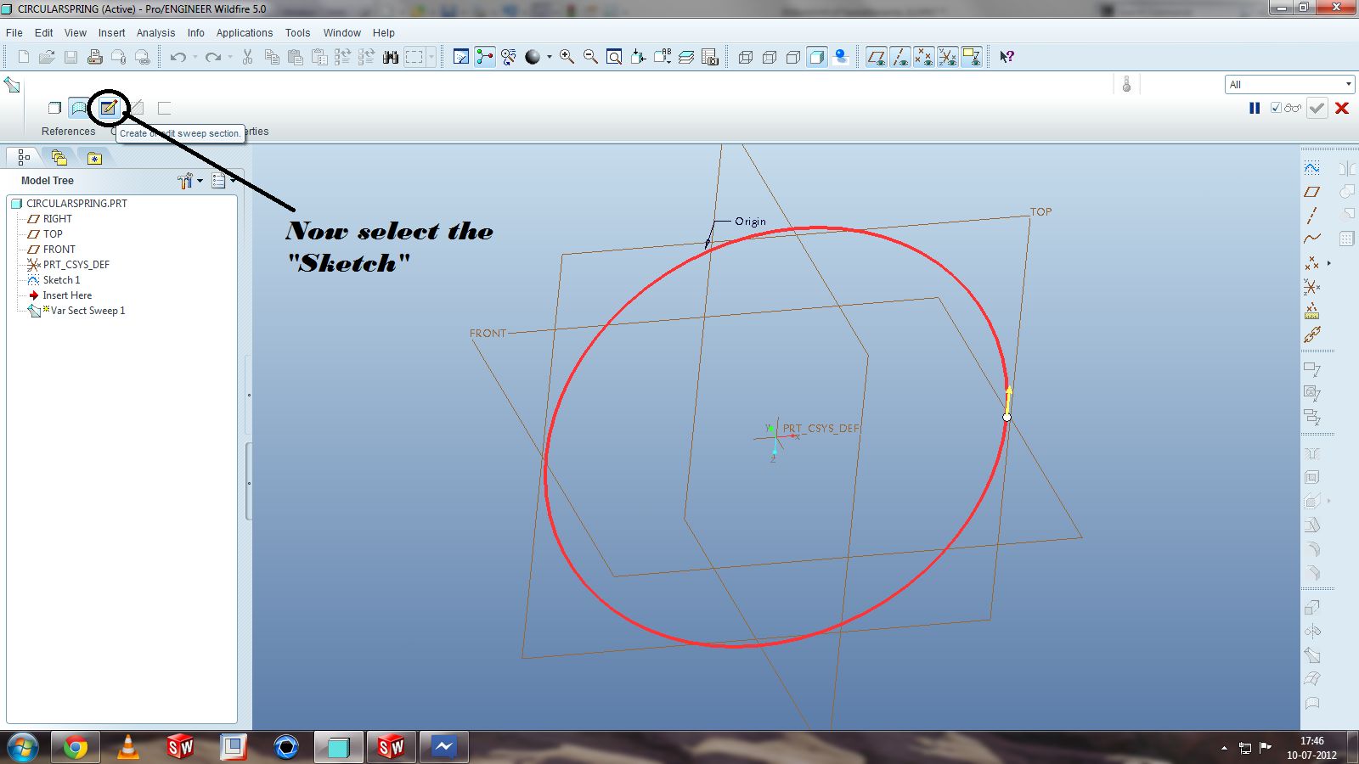This screenshot has width=1359, height=764.
Task: Open VLC media player from the taskbar
Action: click(128, 748)
